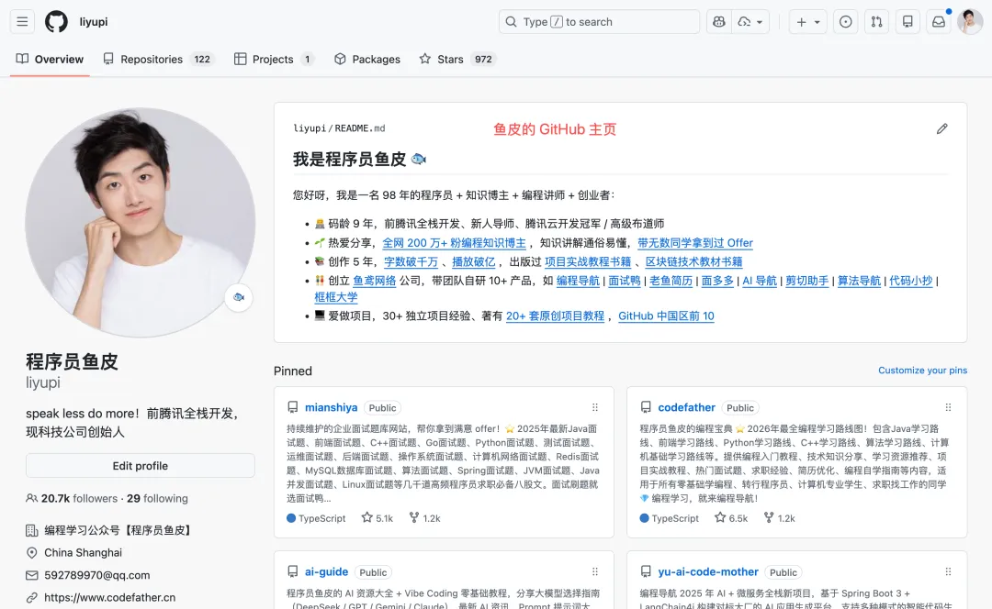Switch to the Repositories tab
992x609 pixels.
click(158, 59)
